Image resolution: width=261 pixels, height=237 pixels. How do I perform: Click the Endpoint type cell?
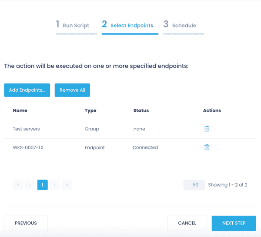tap(95, 147)
